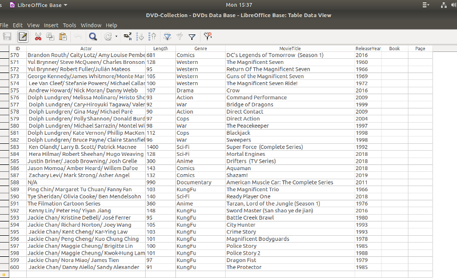Click the empty Book cell for Aquaman

(x=395, y=168)
